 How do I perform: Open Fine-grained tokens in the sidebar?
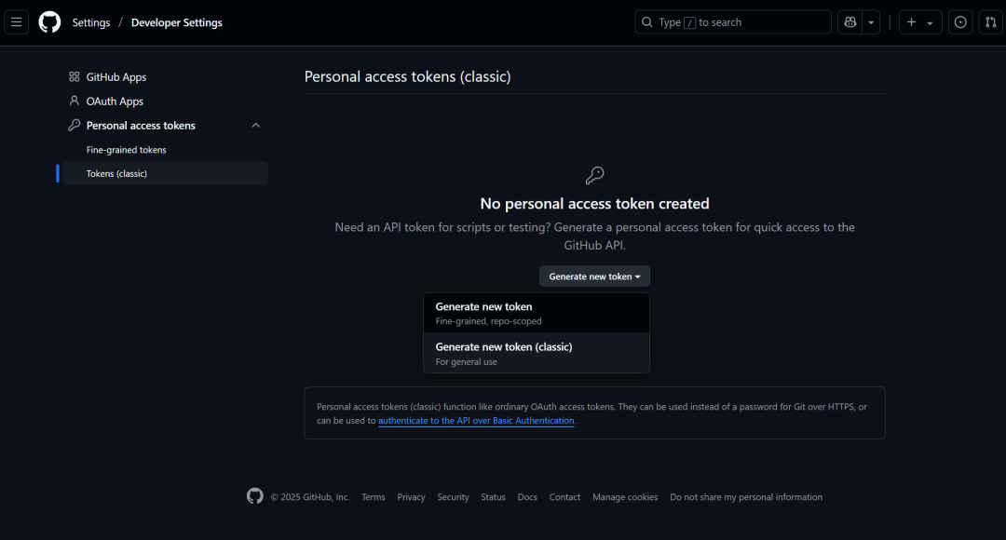tap(127, 150)
